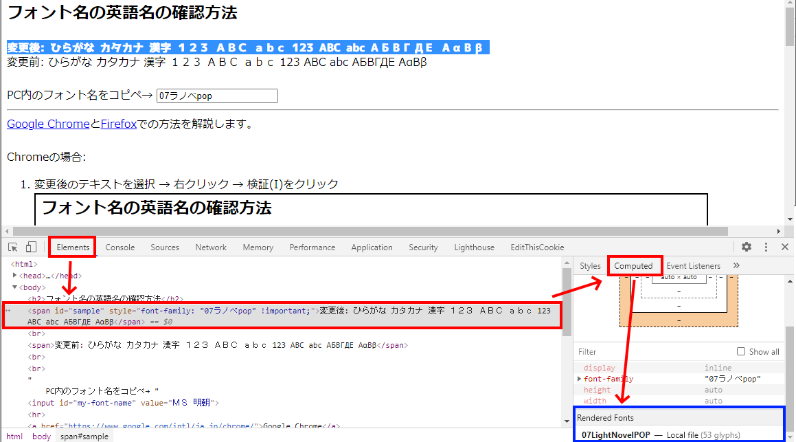
Task: Expand the font-family computed property
Action: pyautogui.click(x=580, y=379)
